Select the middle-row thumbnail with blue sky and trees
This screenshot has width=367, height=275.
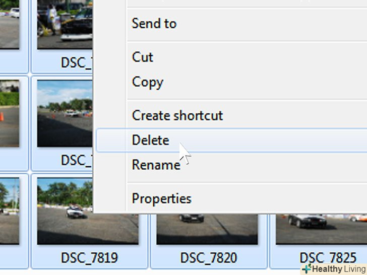point(66,113)
